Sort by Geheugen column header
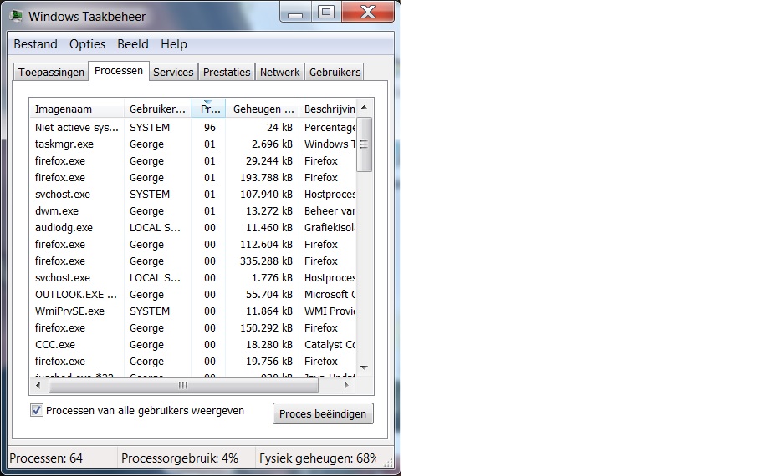 click(262, 109)
